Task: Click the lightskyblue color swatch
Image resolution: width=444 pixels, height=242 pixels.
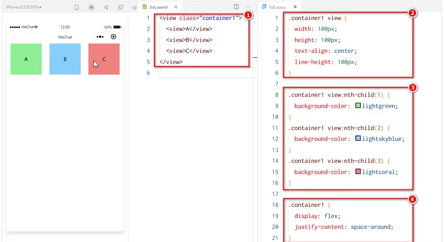Action: 358,139
